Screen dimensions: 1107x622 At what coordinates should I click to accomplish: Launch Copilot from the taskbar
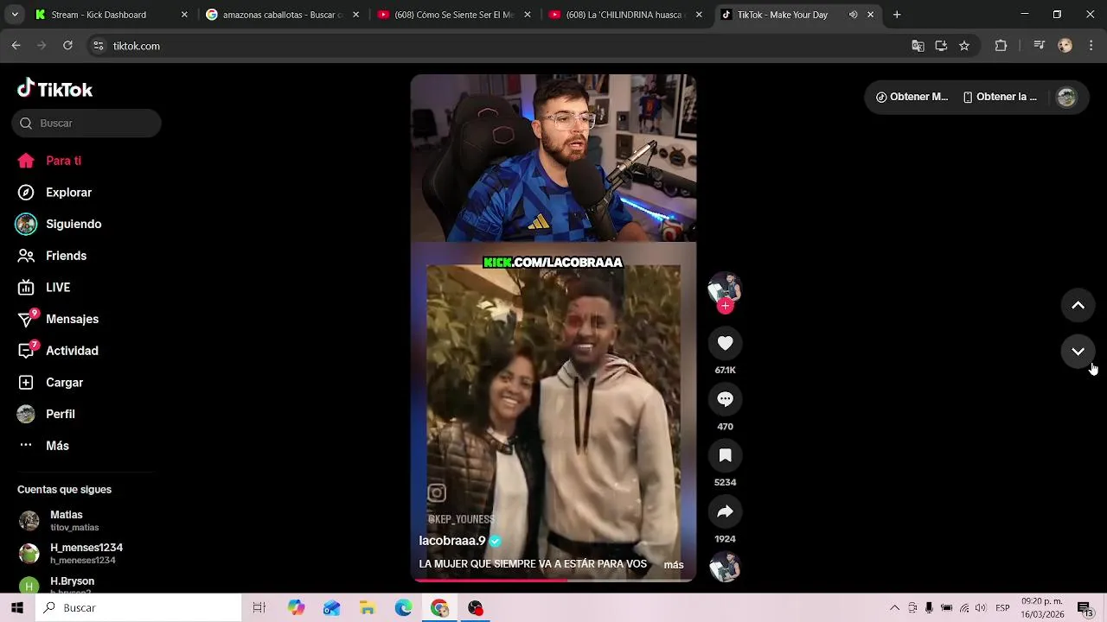[x=297, y=608]
